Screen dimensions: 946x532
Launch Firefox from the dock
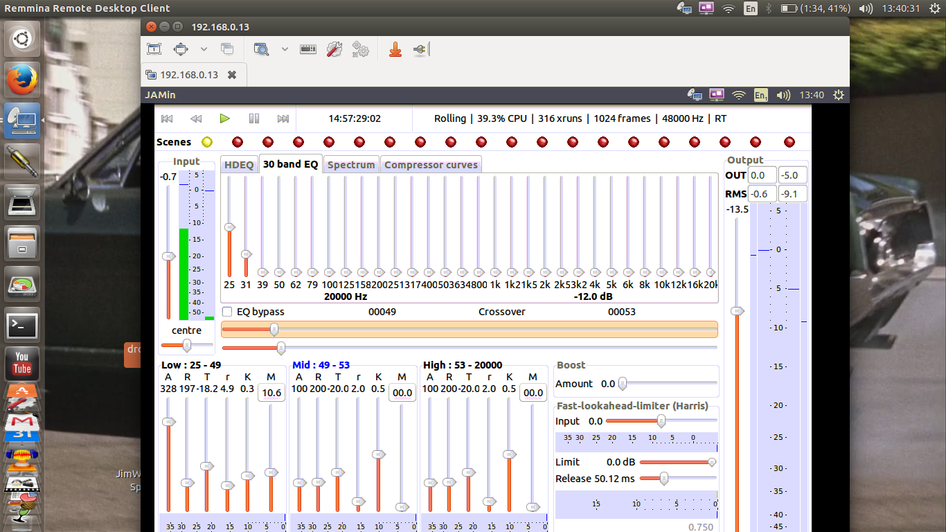click(22, 80)
